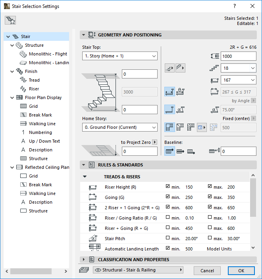The image size is (262, 279).
Task: Toggle Riser Height max checkbox
Action: click(x=210, y=186)
